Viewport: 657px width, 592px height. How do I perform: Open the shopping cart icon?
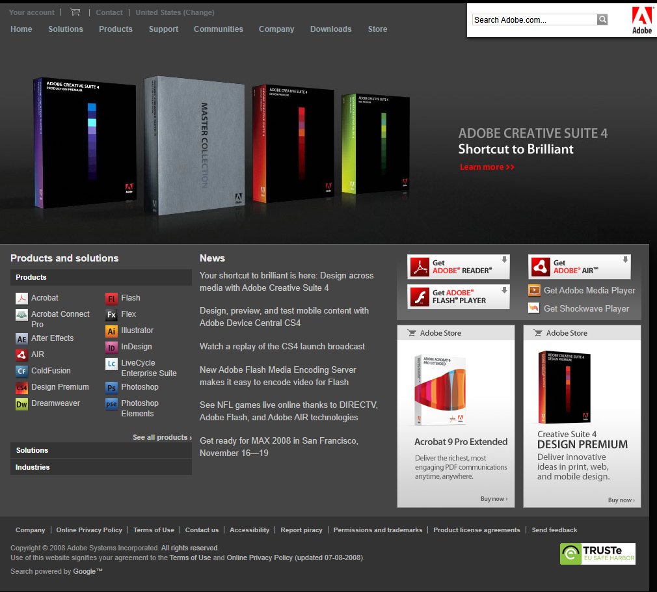click(75, 12)
